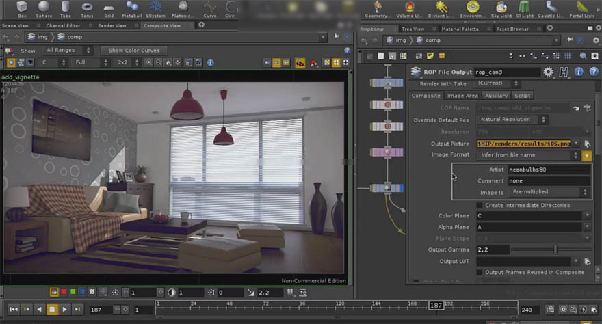Show node info for ROP File Output
602x324 pixels.
tap(579, 72)
